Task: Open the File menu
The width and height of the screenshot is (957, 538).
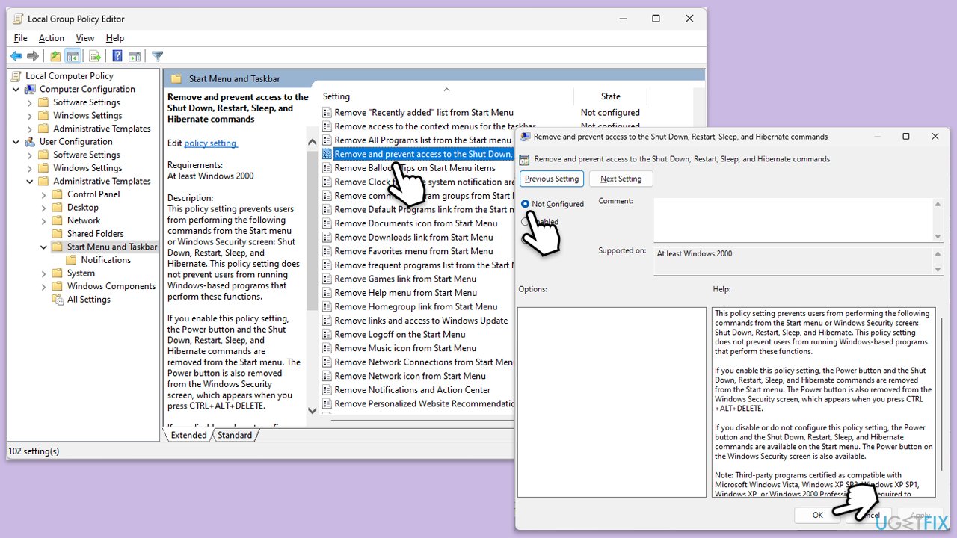Action: pyautogui.click(x=20, y=38)
